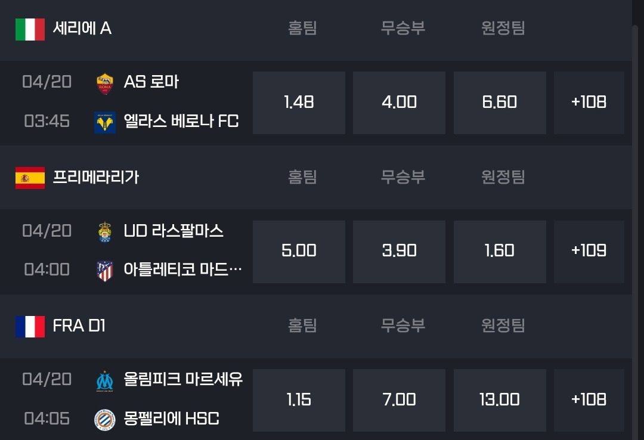Expand +108 more markets for Roma match
This screenshot has height=440, width=644.
click(589, 103)
